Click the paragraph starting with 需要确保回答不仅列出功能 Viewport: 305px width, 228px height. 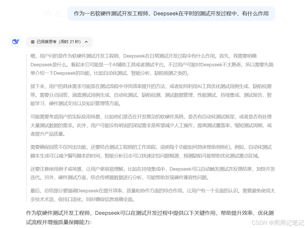(151, 151)
